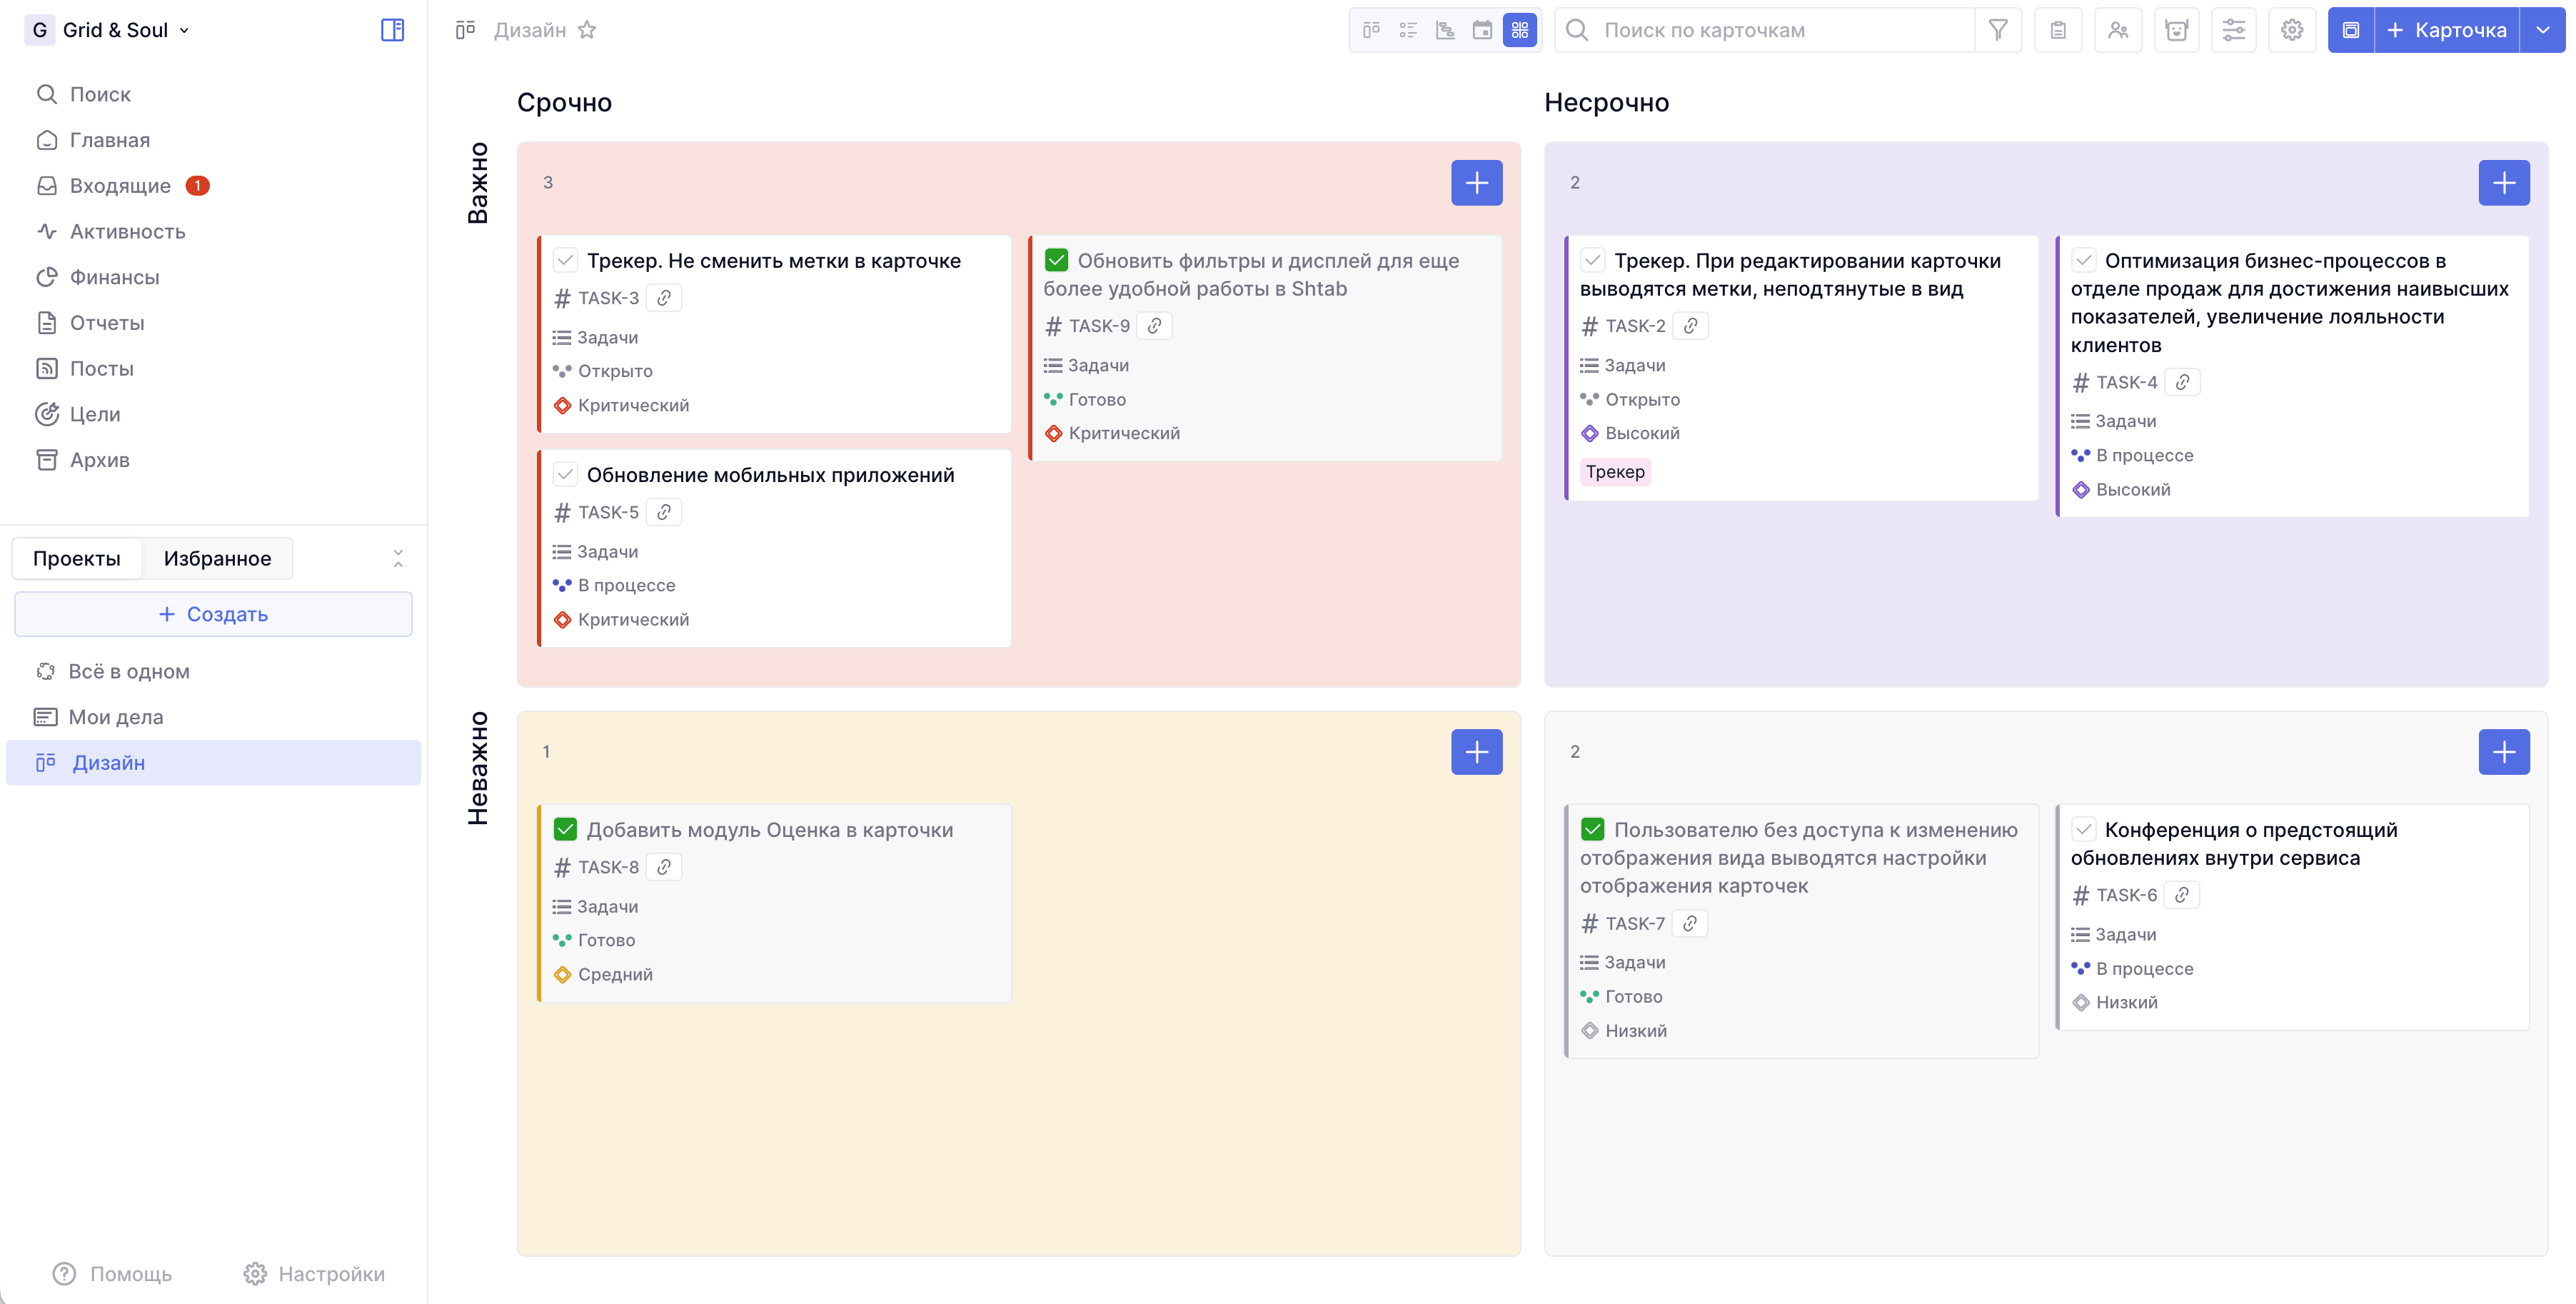Screen dimensions: 2576x1304
Task: Check off 'Обновление мобильных приложений'
Action: click(x=565, y=475)
